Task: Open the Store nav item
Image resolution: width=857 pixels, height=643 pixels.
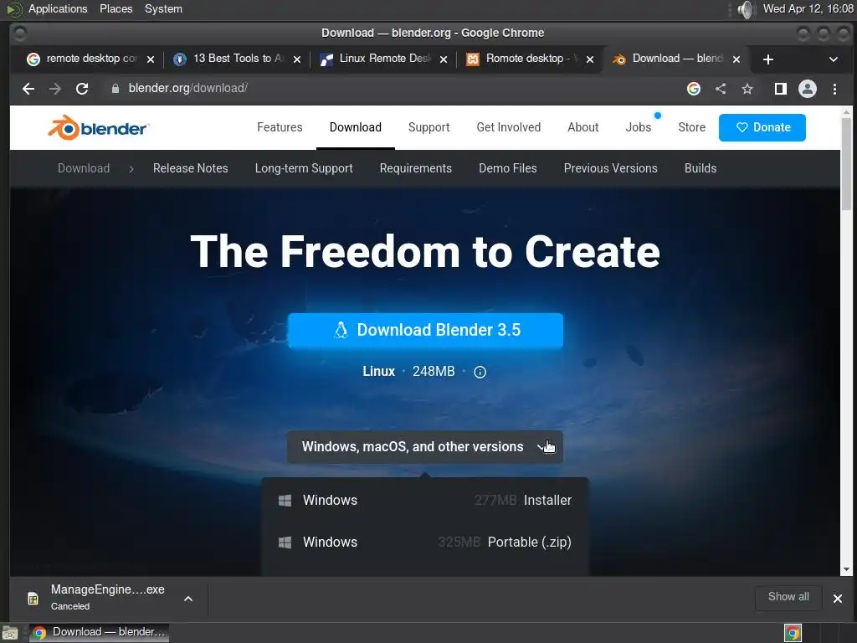Action: 691,127
